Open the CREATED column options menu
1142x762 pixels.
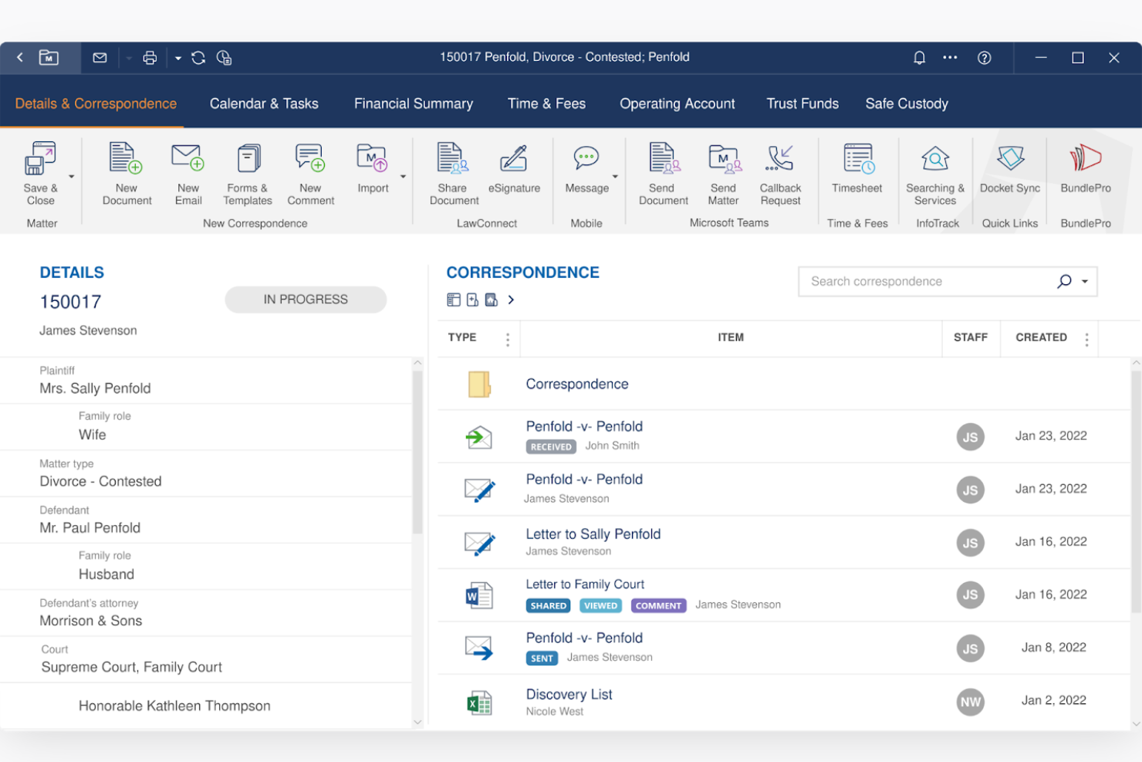[1087, 340]
